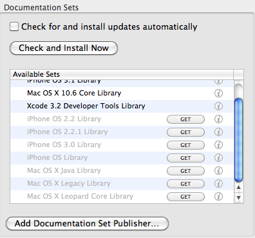
Task: Get the Mac OS X Legacy Library
Action: [185, 184]
